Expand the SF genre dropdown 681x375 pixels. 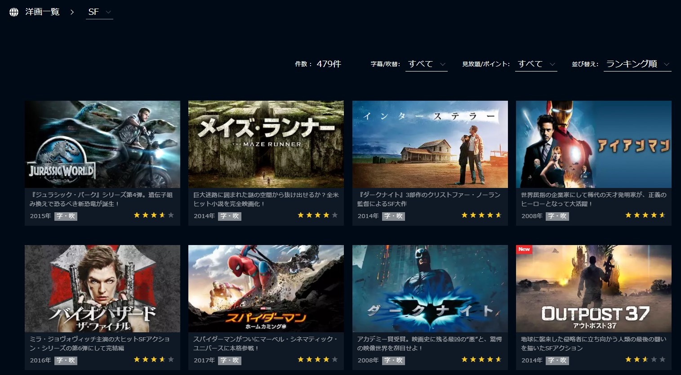click(99, 12)
